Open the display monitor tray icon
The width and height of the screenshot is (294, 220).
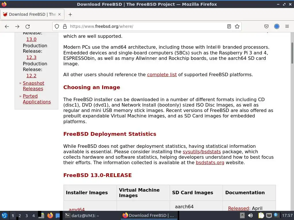pos(269,215)
